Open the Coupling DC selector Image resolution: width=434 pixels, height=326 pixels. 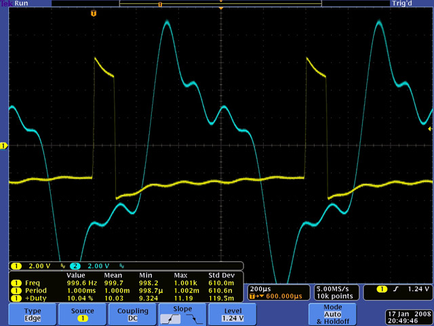click(x=132, y=313)
